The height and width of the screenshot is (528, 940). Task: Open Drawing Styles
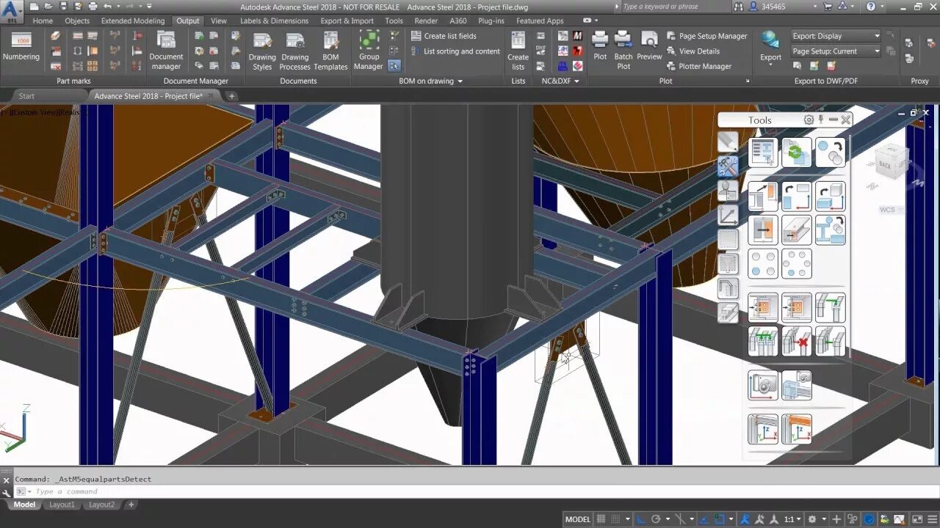tap(262, 51)
